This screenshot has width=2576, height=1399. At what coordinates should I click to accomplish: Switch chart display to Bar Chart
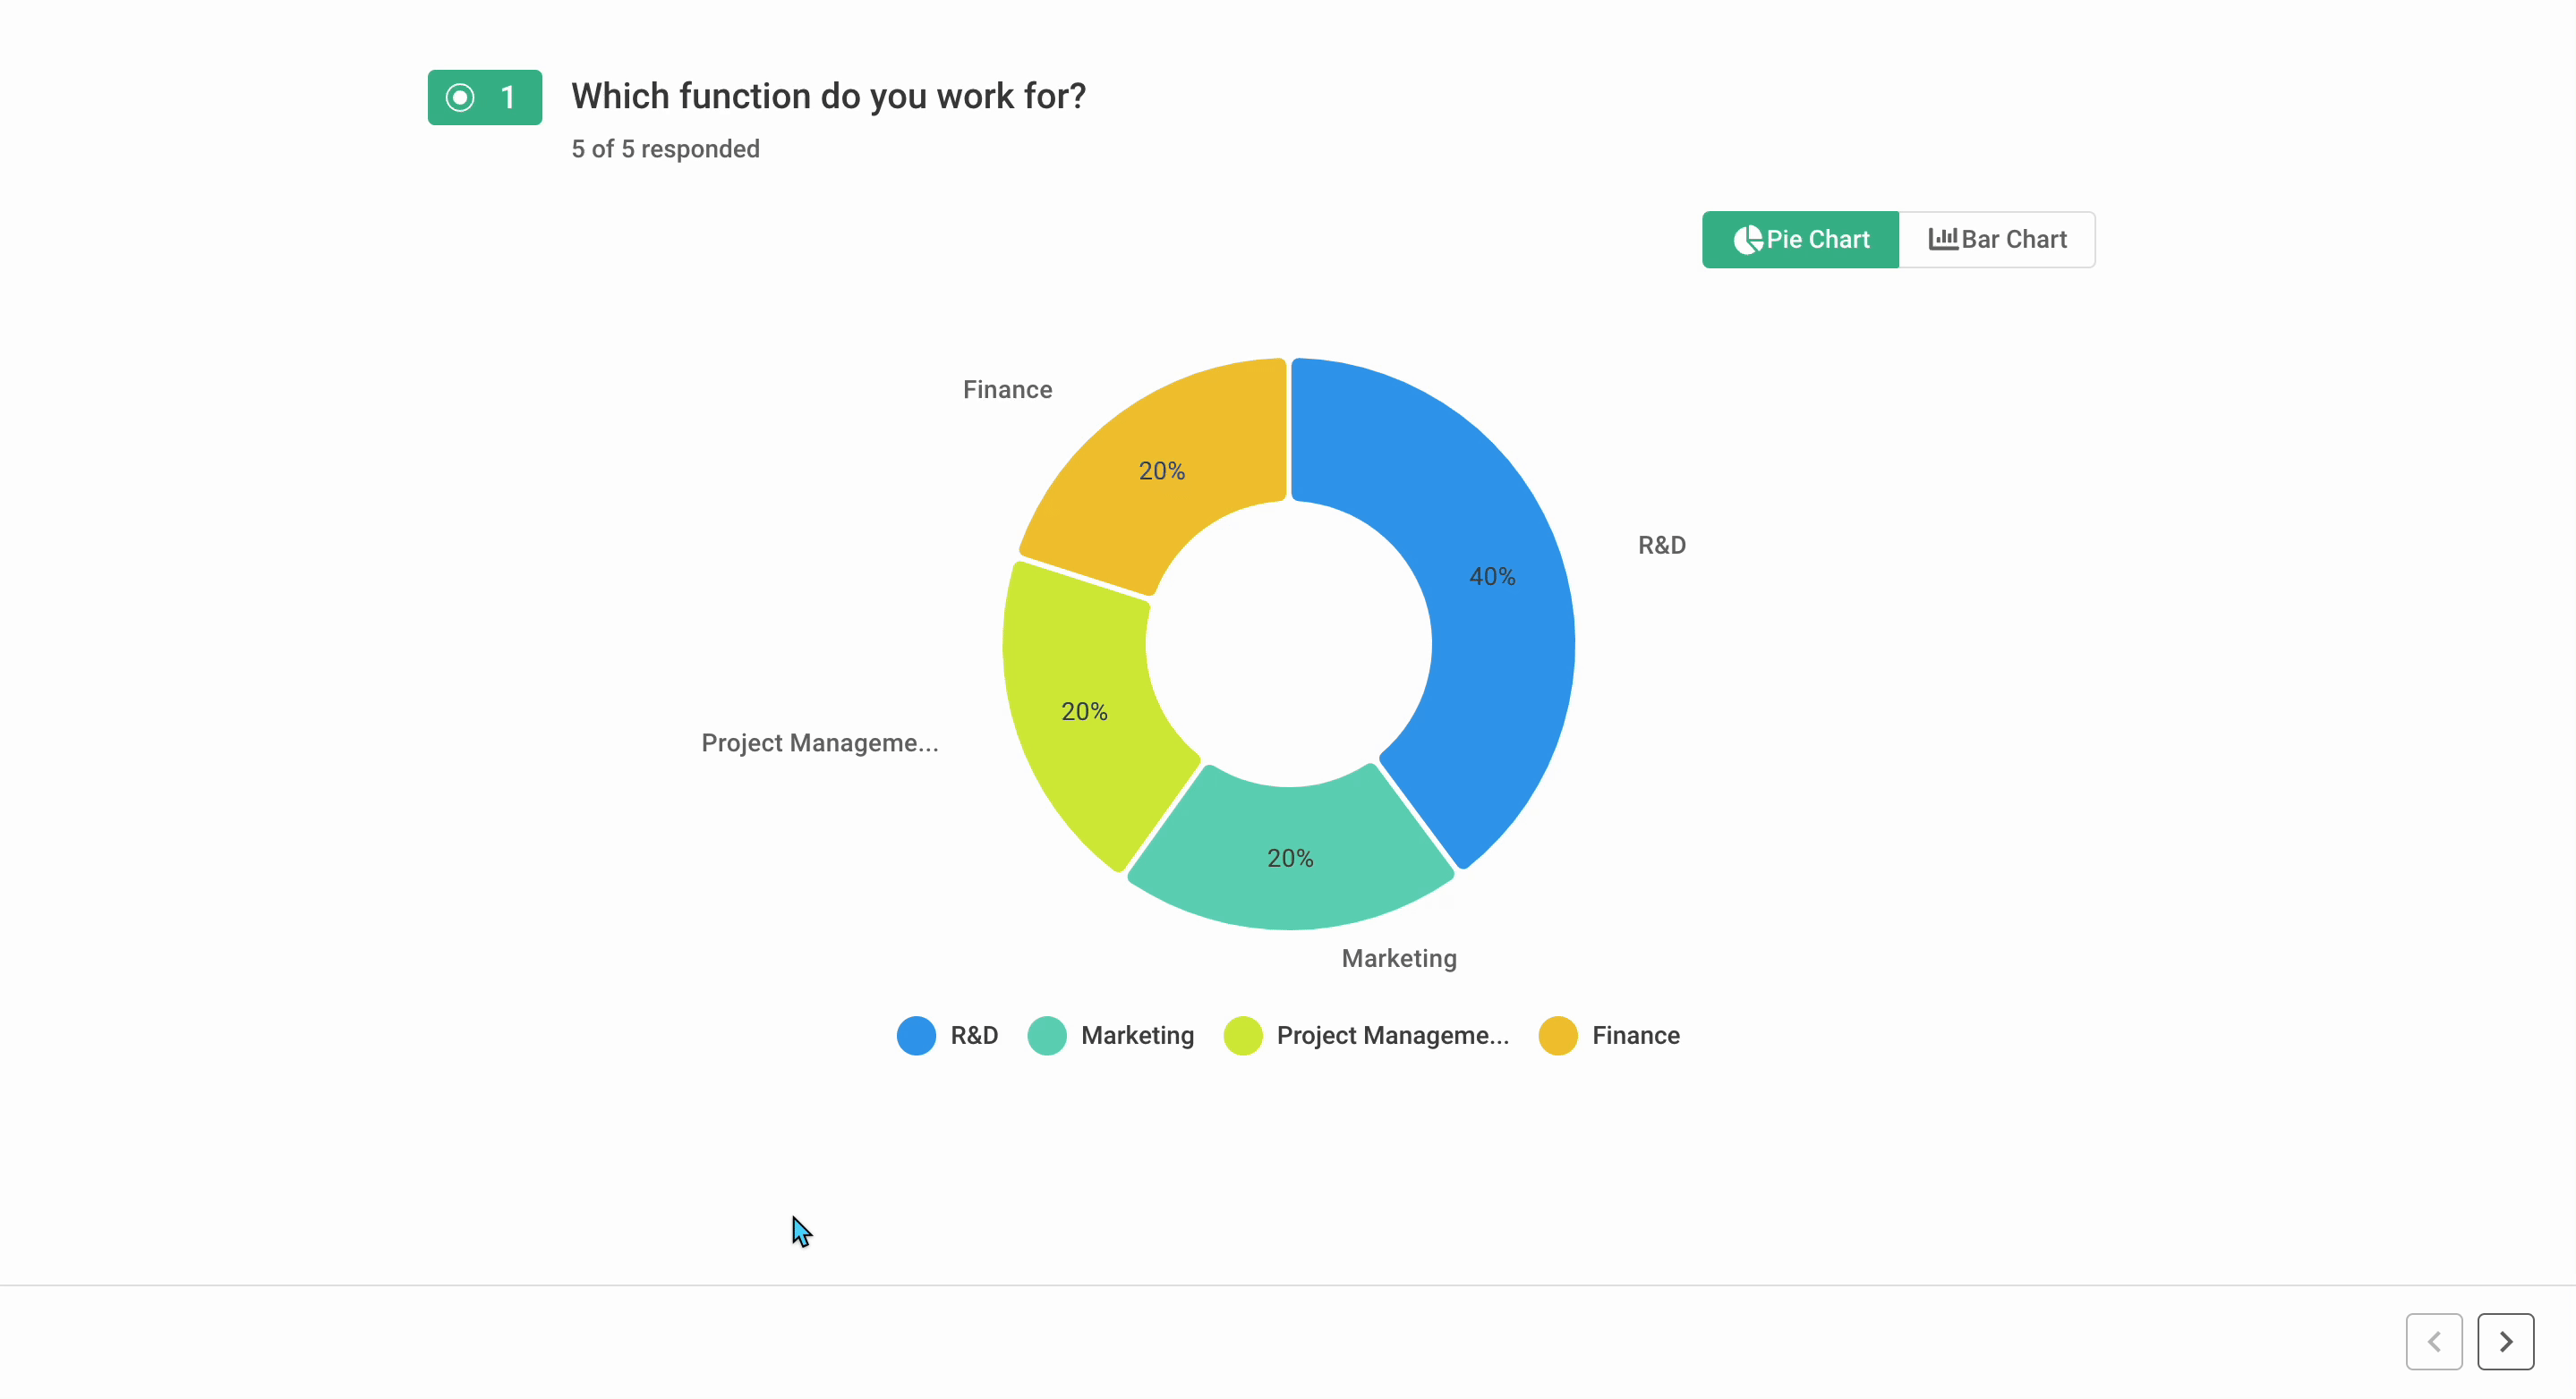point(1996,240)
